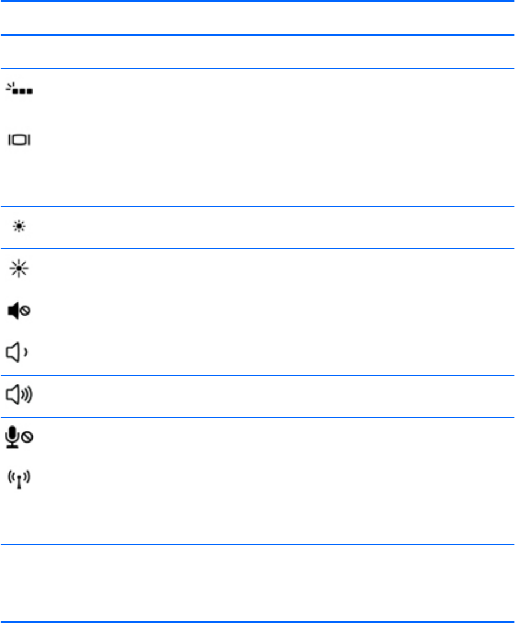Click the volume down speaker icon
Image resolution: width=515 pixels, height=623 pixels.
[x=19, y=354]
